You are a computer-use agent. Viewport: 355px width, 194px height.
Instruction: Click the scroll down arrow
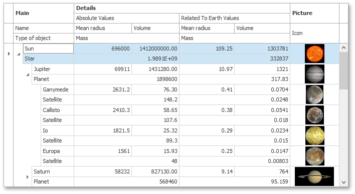pos(343,182)
